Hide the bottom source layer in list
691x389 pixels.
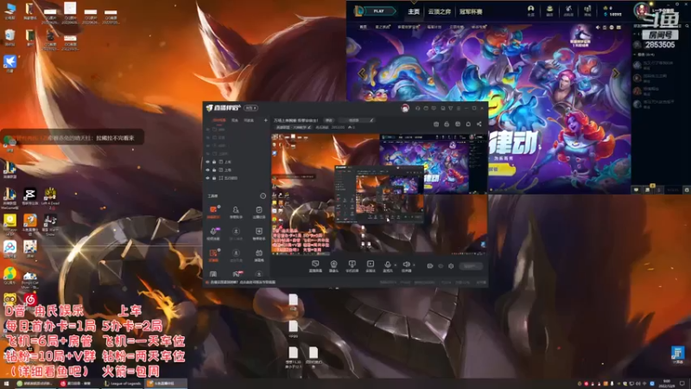coord(208,178)
